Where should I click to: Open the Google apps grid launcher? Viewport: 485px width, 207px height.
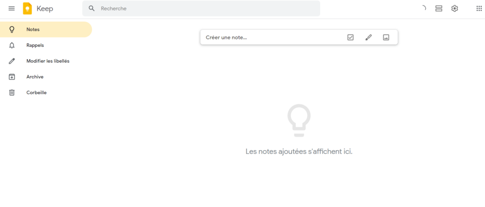tap(479, 9)
